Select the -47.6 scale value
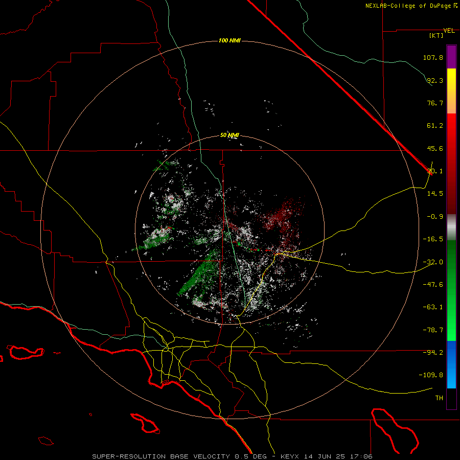 coord(433,285)
